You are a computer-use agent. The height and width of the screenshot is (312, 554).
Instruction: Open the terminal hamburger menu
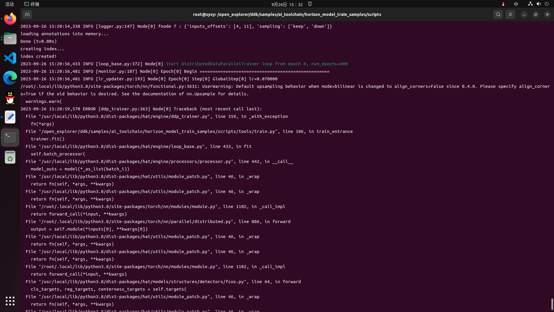[x=510, y=14]
